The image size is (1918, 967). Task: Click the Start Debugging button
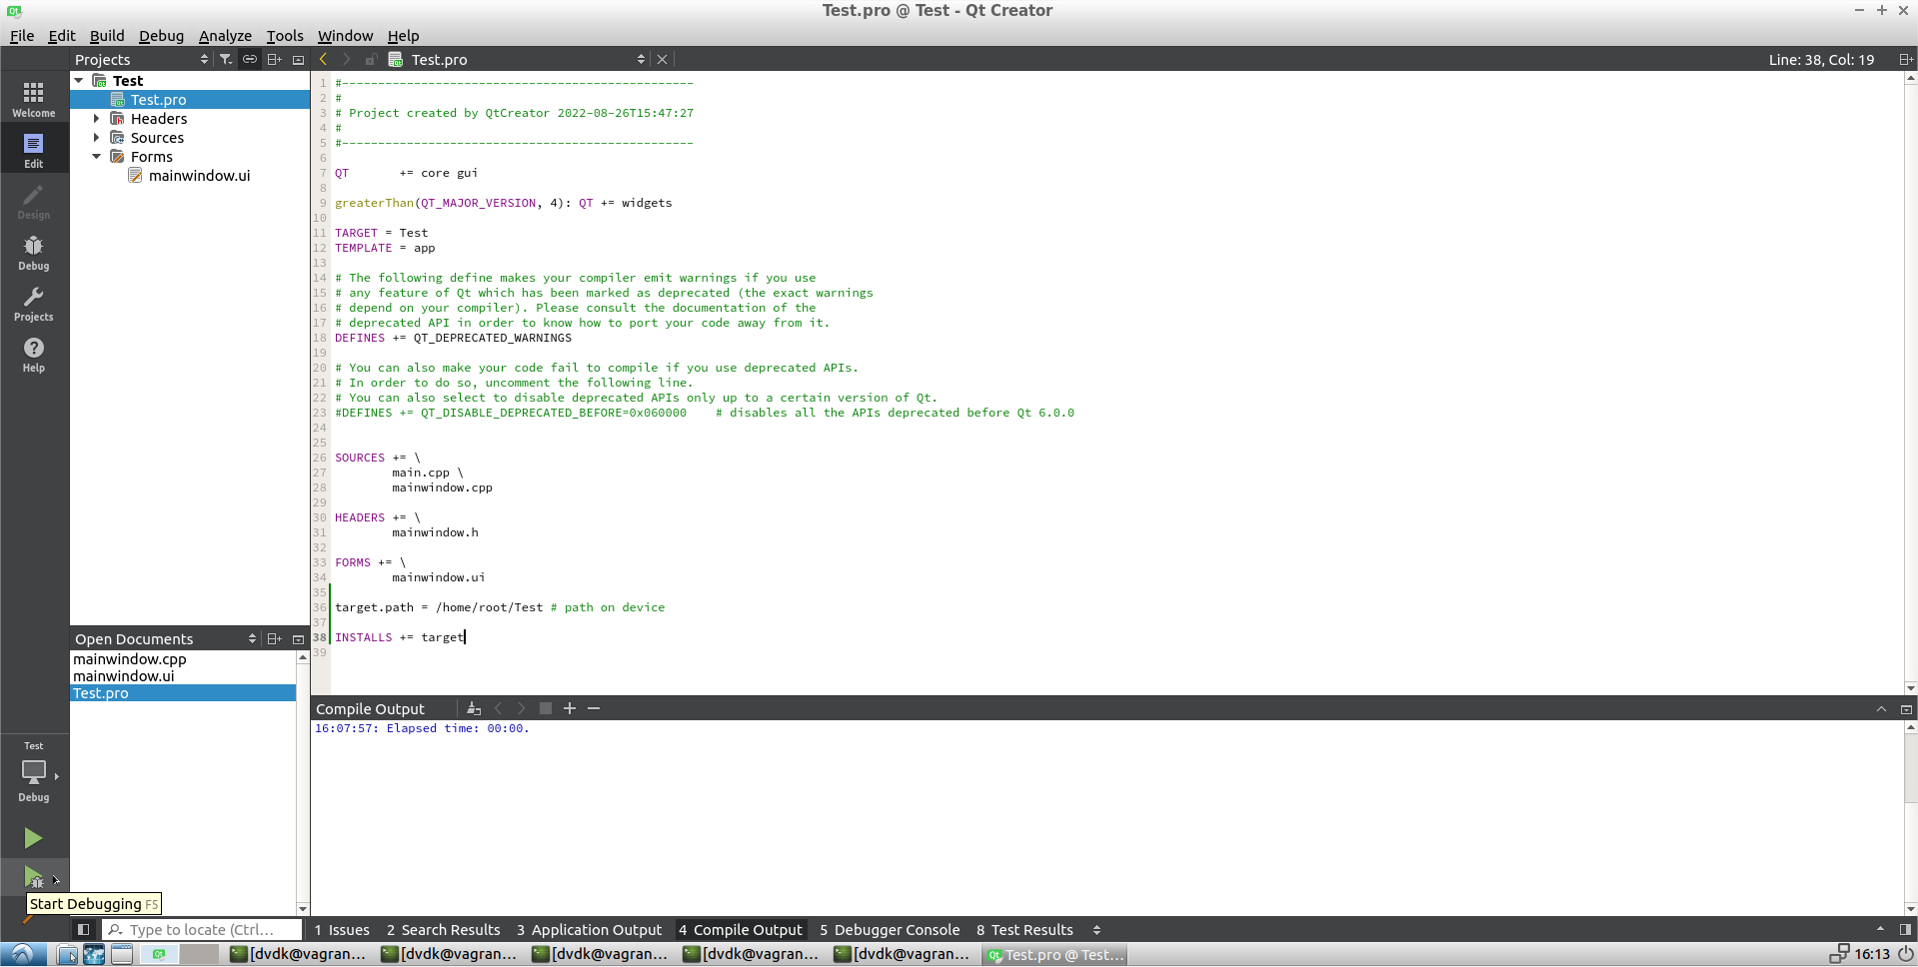click(33, 878)
